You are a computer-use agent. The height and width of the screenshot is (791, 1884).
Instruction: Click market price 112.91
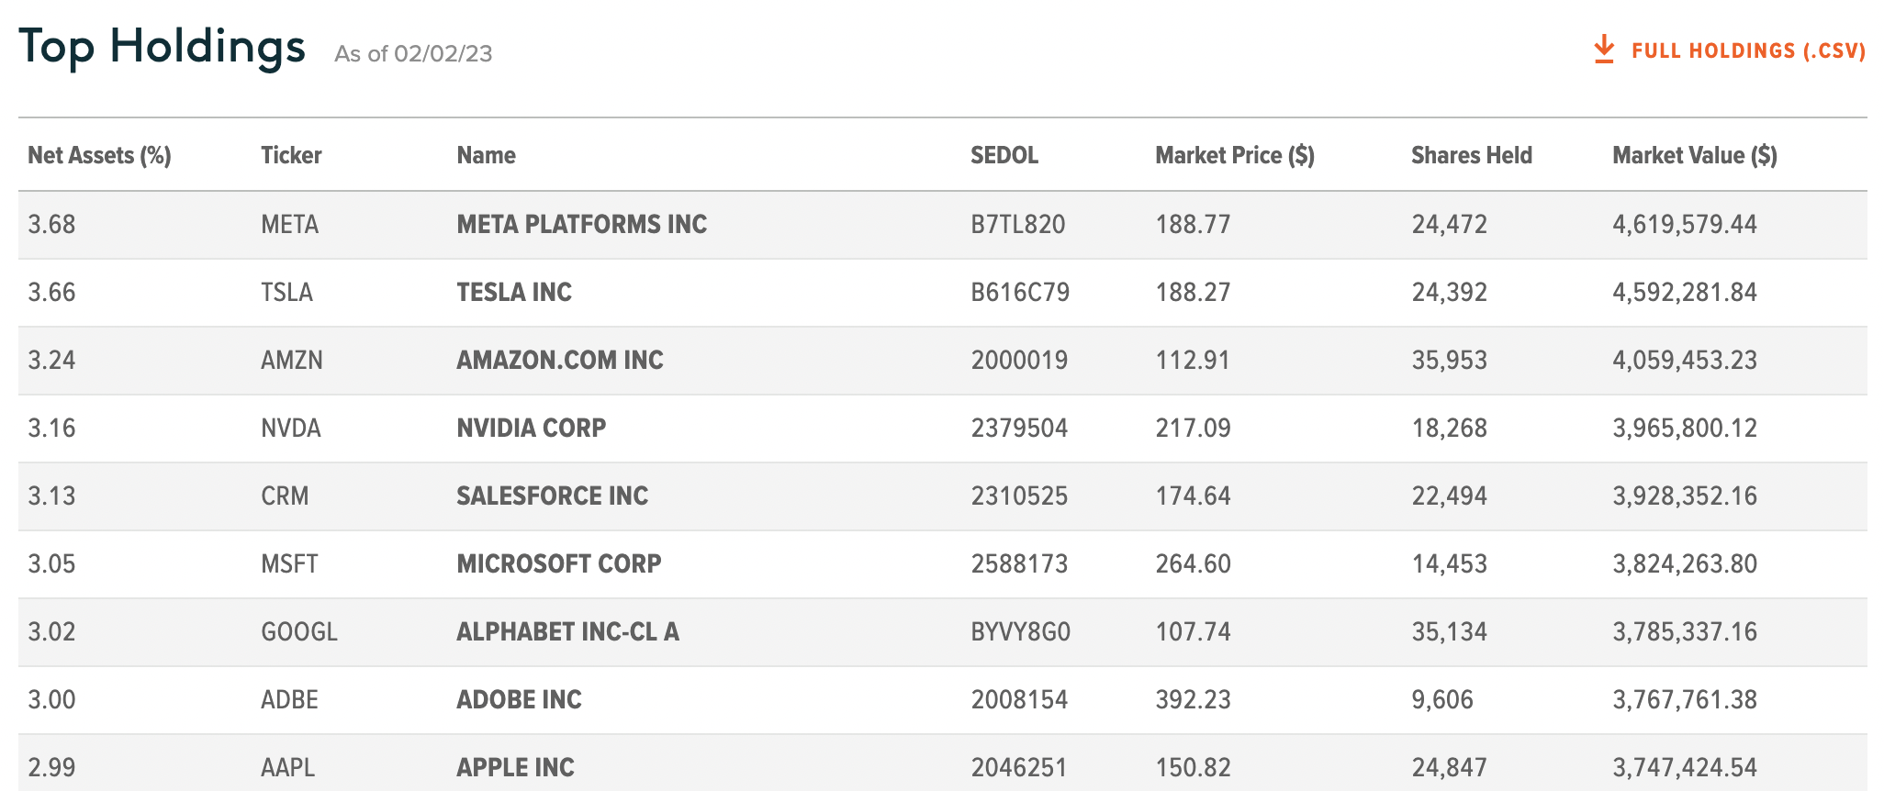coord(1193,360)
